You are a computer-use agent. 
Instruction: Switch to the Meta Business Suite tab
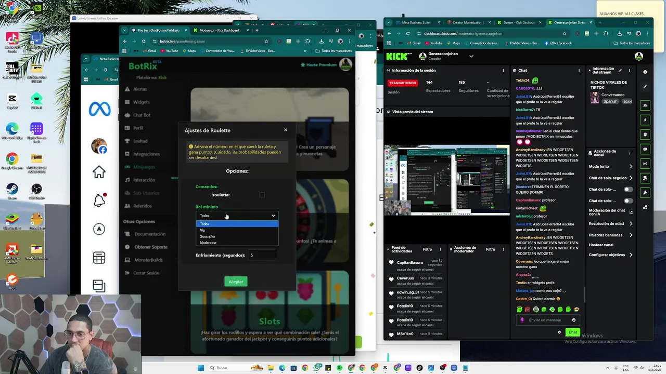416,22
